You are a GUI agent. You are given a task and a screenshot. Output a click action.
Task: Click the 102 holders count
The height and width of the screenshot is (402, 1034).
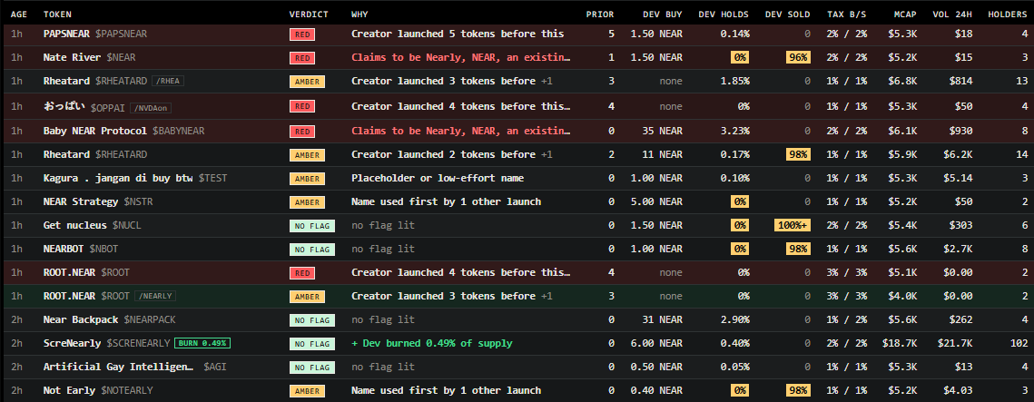1019,343
